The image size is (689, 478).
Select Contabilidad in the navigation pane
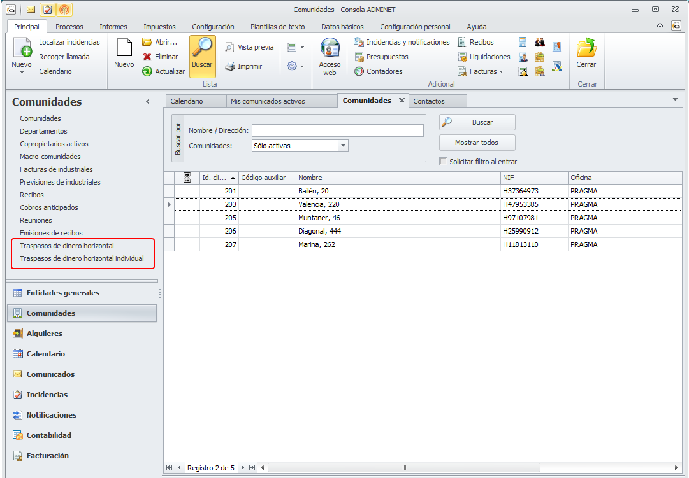(x=48, y=435)
